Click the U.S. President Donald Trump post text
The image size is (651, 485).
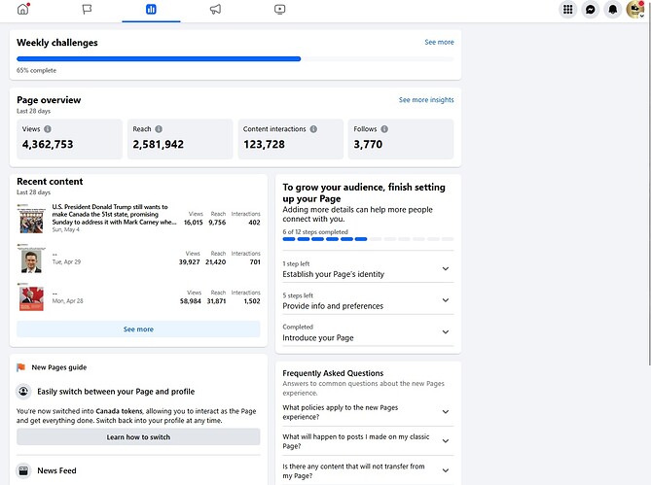point(114,214)
